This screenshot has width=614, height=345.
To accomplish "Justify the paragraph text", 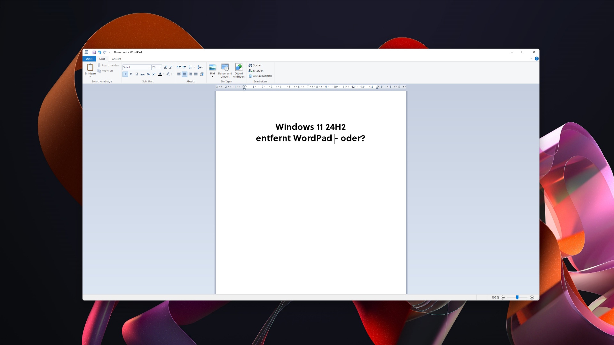I will tap(196, 74).
